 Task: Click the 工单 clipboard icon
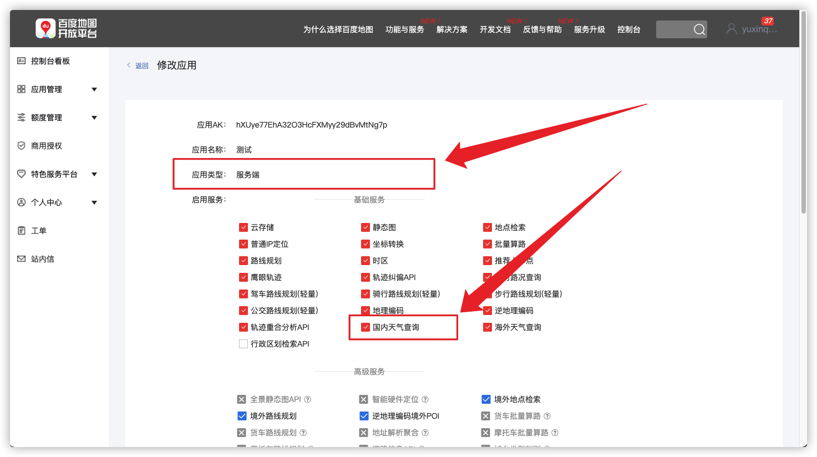pos(21,231)
